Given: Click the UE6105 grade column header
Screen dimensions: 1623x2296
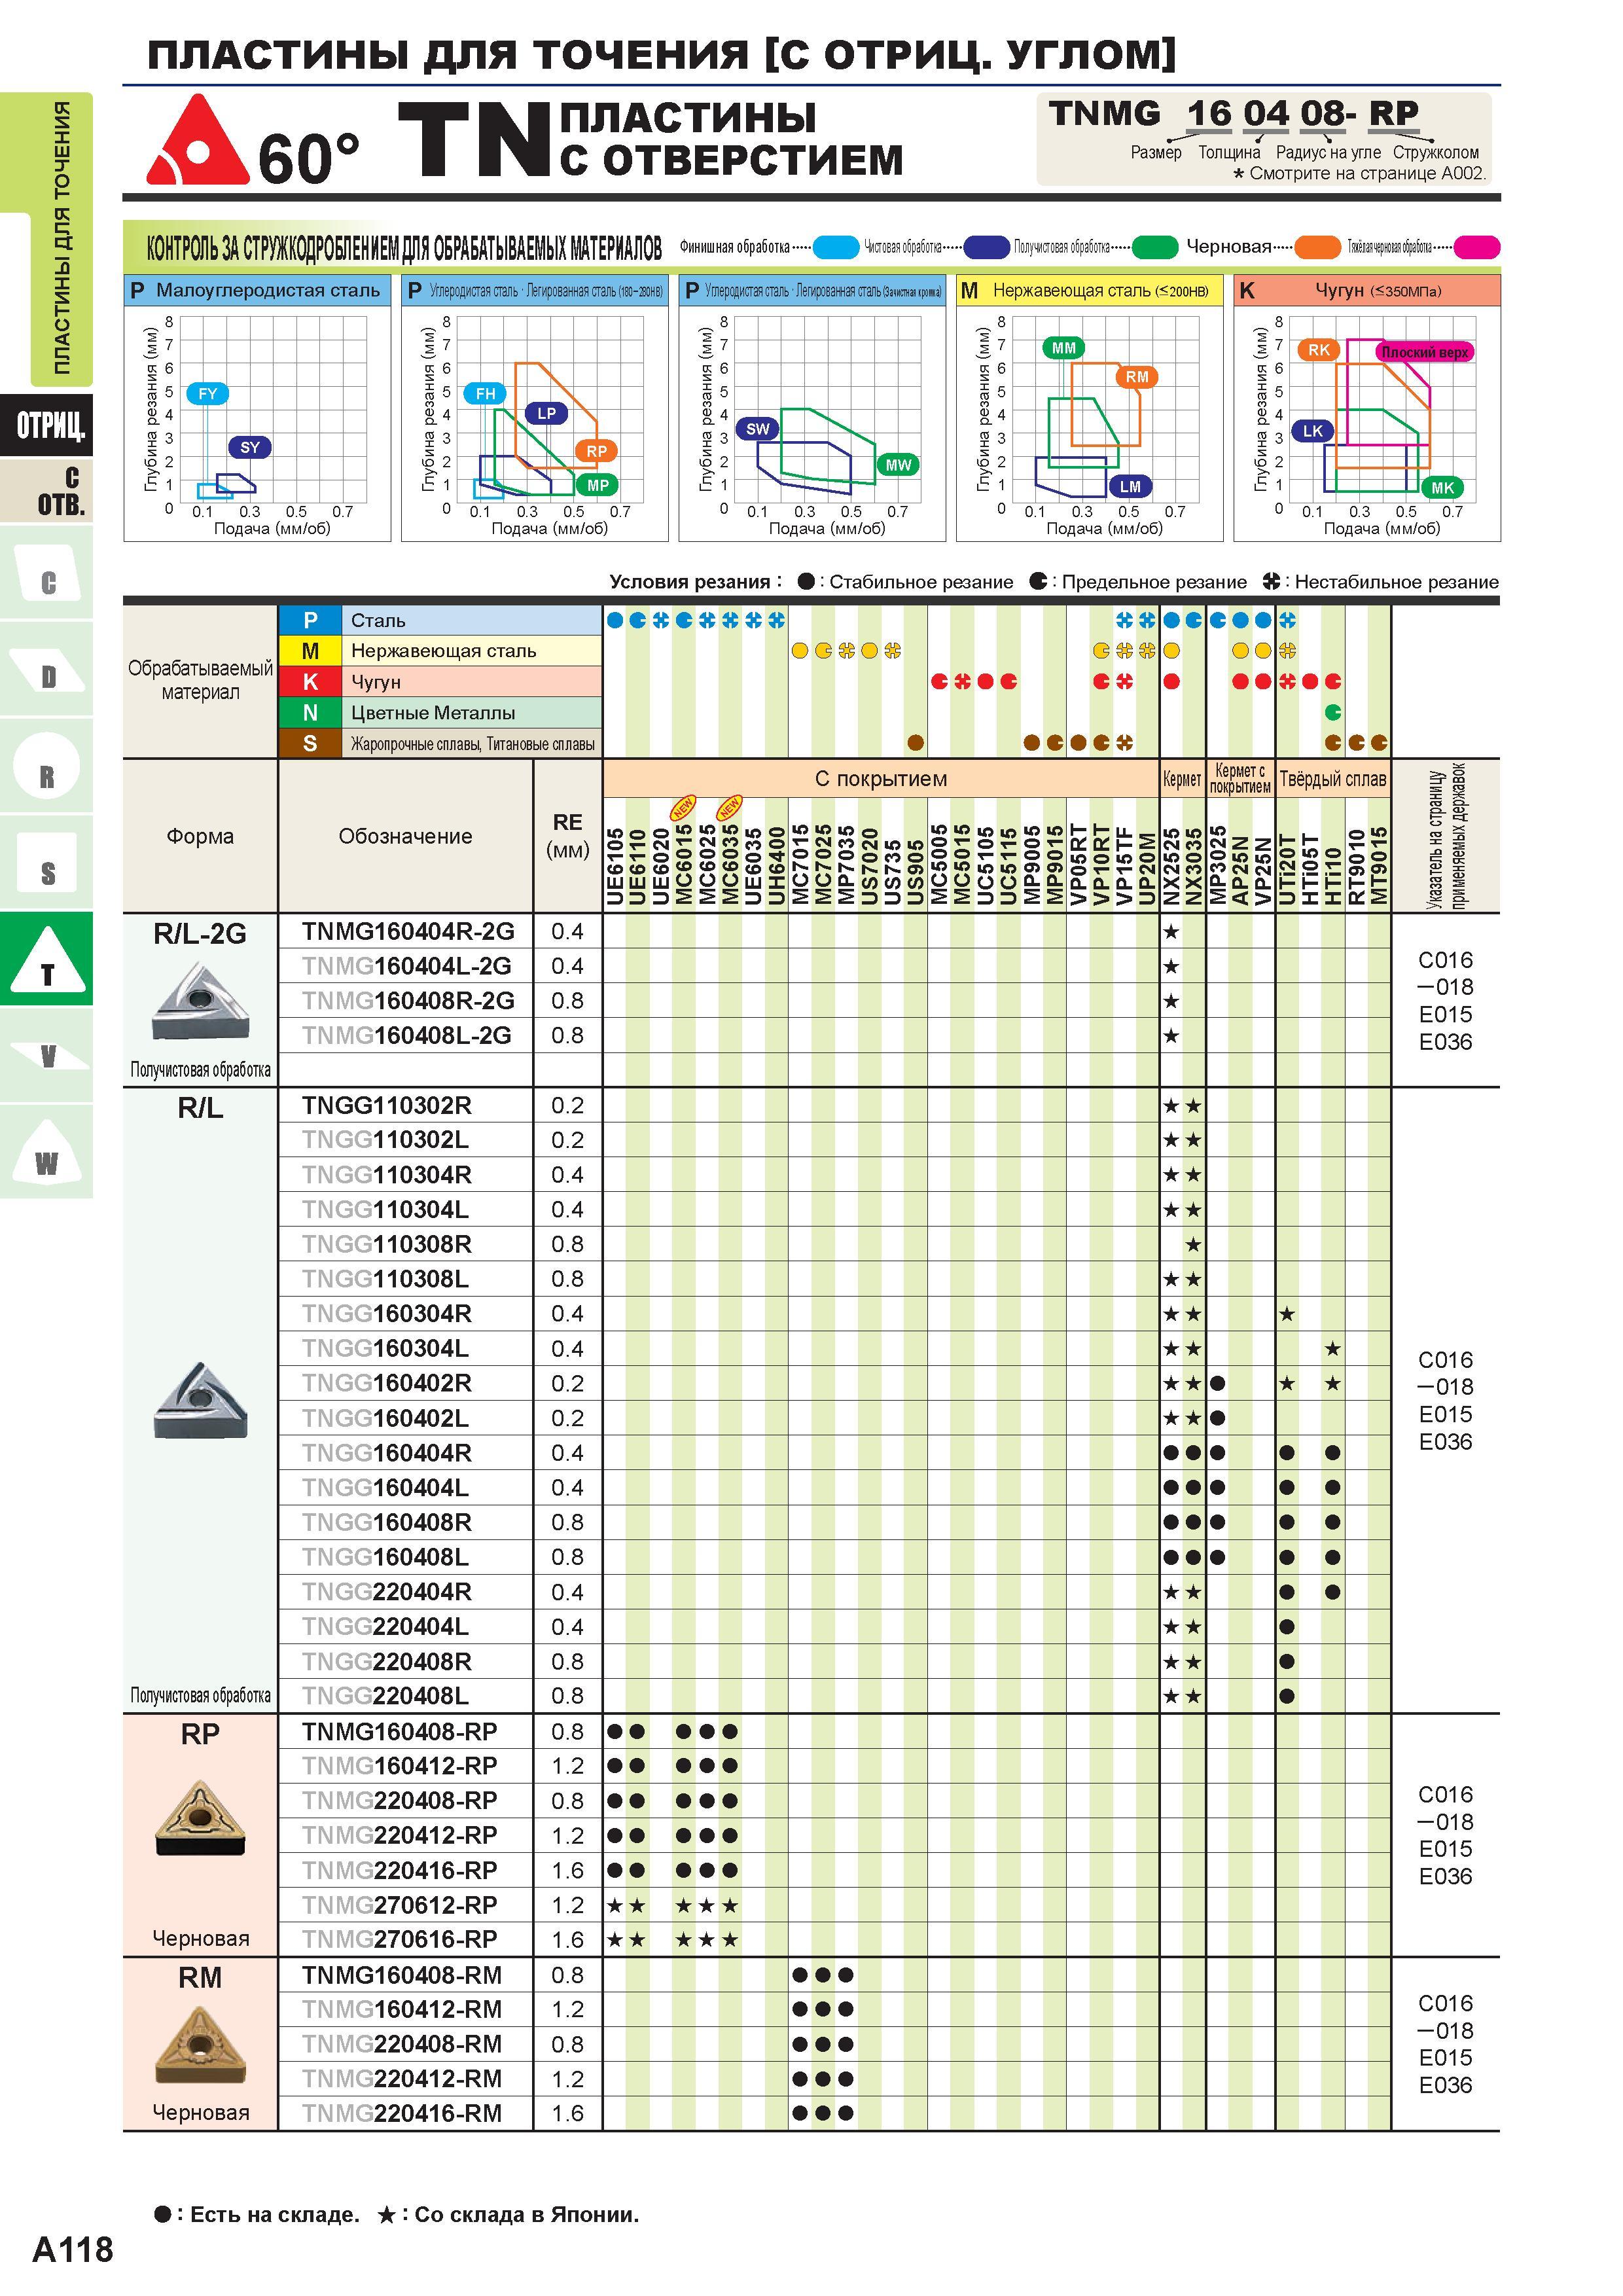Looking at the screenshot, I should pos(615,866).
